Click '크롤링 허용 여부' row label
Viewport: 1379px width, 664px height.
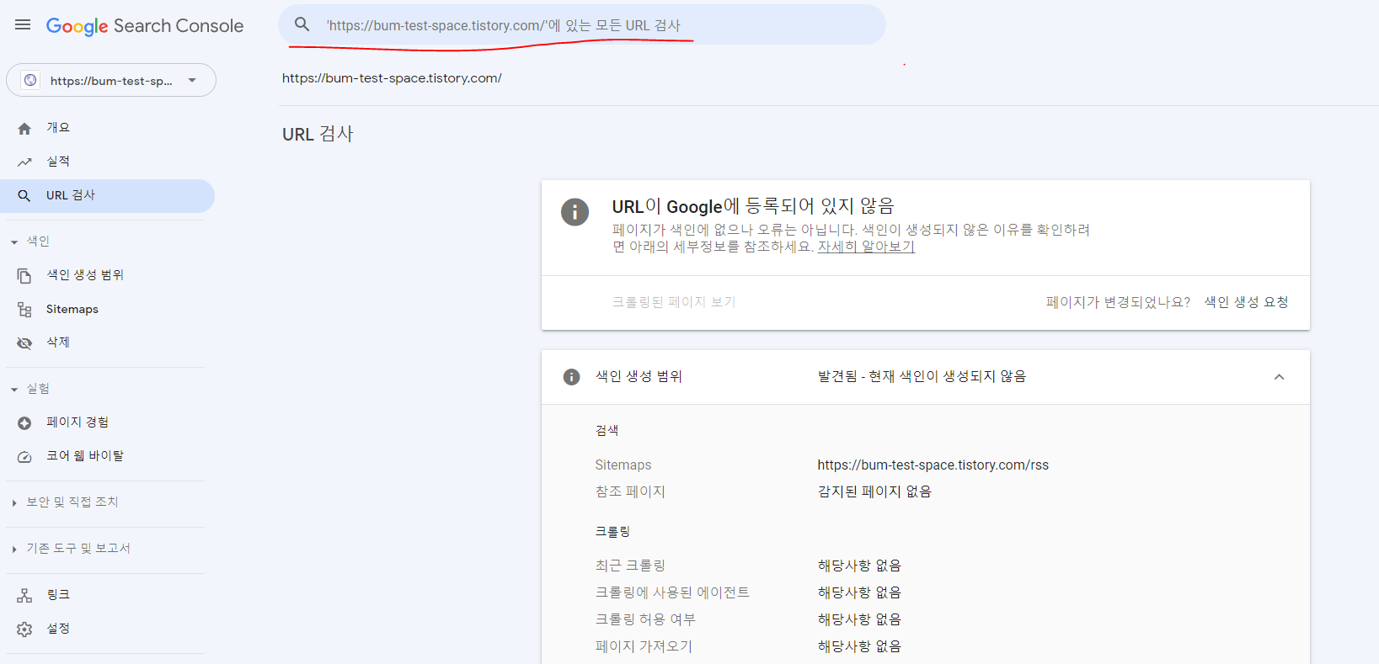(x=645, y=619)
